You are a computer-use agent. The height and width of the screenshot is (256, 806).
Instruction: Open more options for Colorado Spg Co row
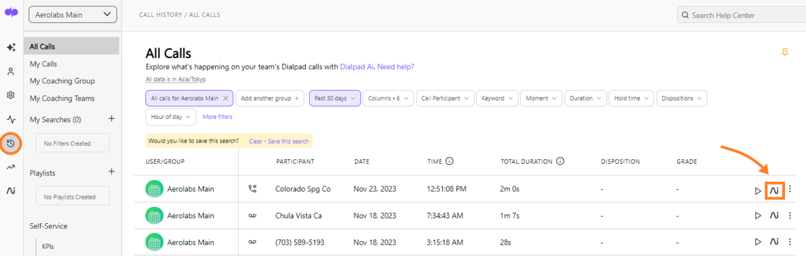tap(790, 190)
